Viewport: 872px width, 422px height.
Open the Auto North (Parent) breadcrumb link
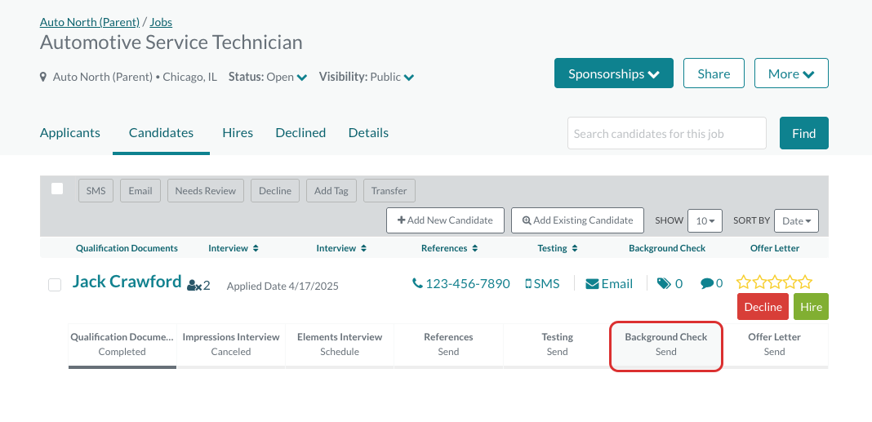coord(90,22)
